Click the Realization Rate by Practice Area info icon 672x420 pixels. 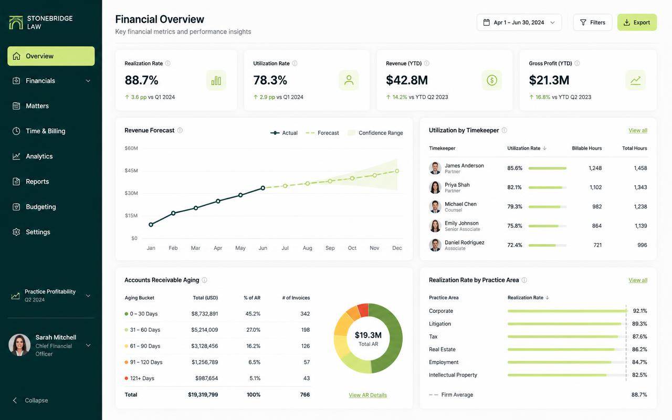[x=524, y=280]
